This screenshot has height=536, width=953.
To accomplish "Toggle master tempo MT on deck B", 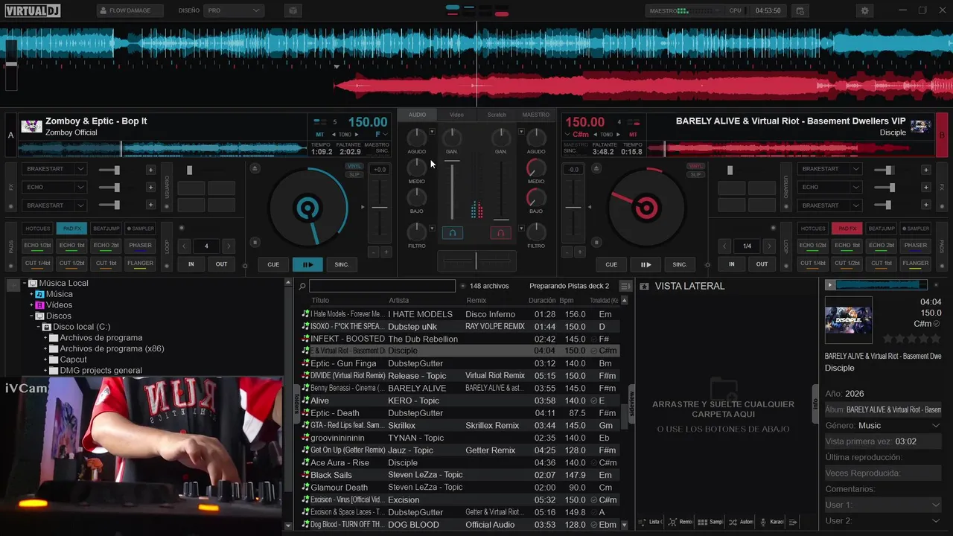I will click(x=633, y=135).
